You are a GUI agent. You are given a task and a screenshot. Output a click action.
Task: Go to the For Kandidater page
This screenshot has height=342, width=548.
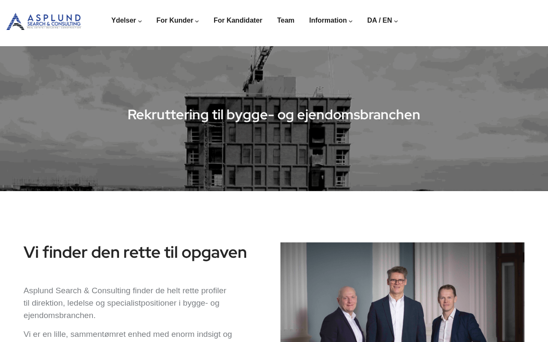pyautogui.click(x=238, y=21)
